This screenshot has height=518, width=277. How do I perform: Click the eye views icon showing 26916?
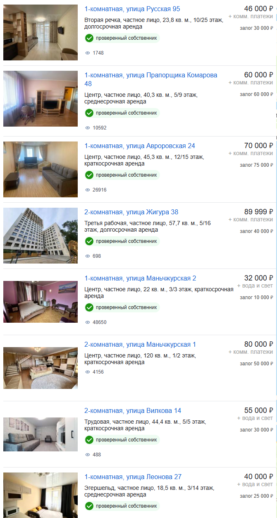click(x=87, y=190)
